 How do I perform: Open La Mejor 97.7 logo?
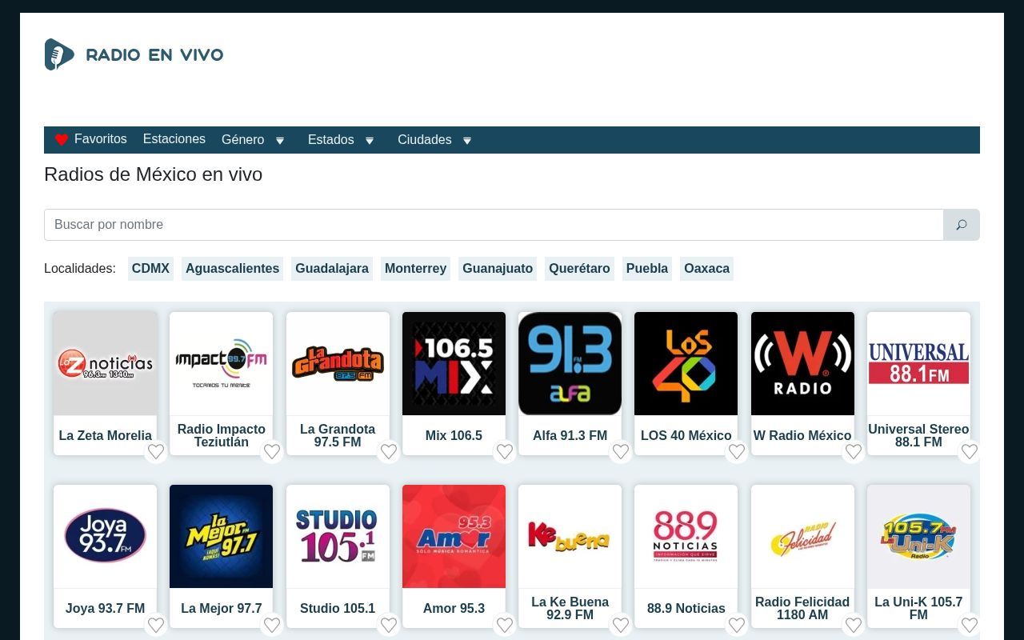[x=221, y=536]
